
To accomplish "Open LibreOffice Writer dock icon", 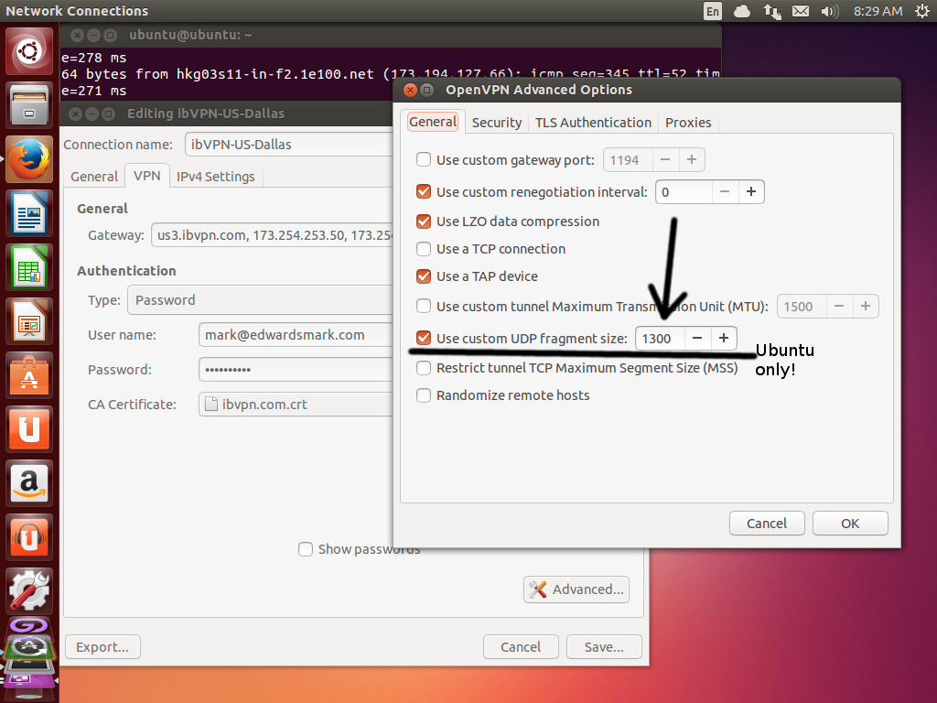I will (x=29, y=213).
